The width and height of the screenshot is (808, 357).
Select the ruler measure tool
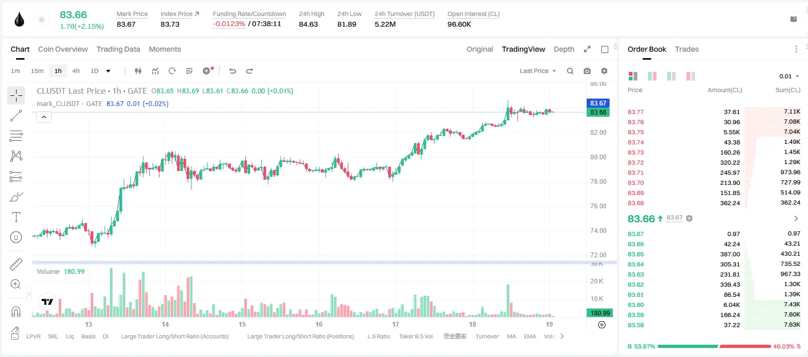tap(16, 264)
